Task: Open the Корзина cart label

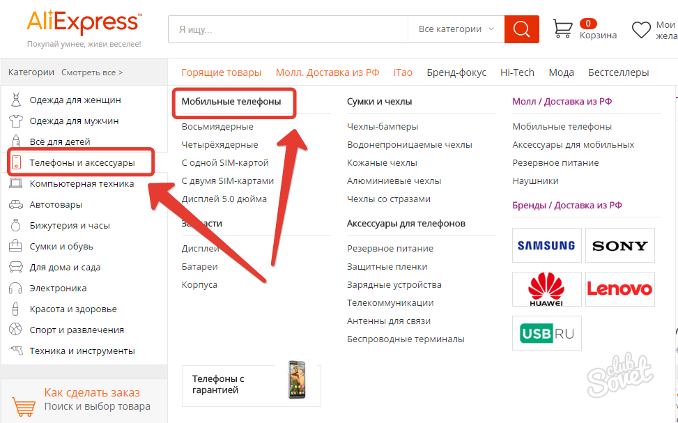Action: coord(599,36)
